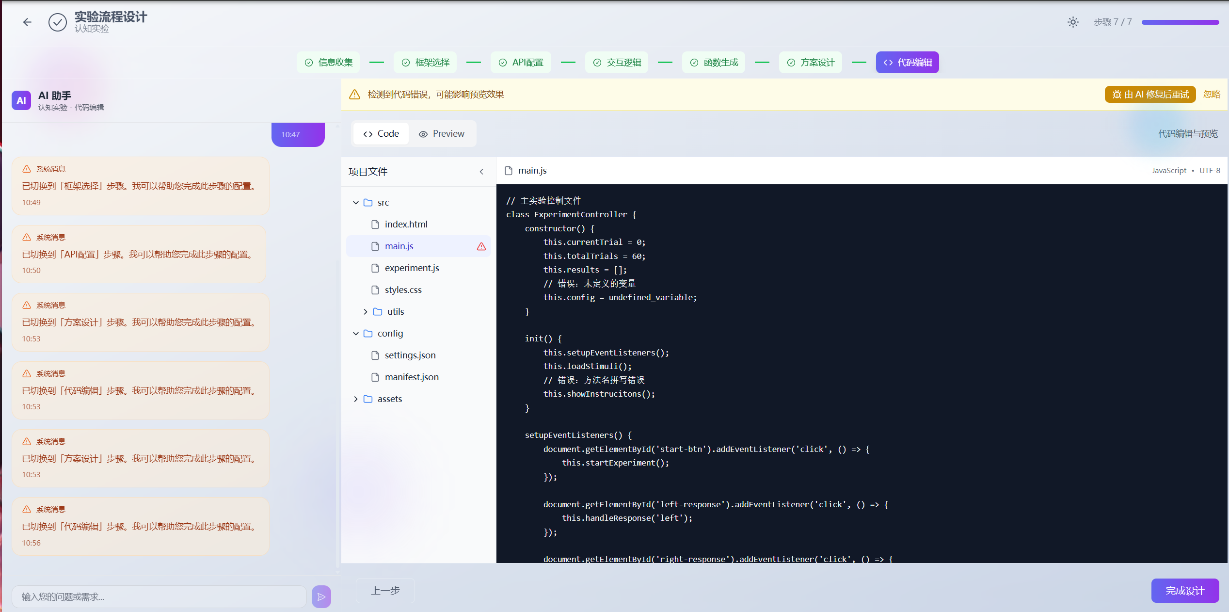The width and height of the screenshot is (1229, 612).
Task: Collapse the src folder
Action: point(355,202)
